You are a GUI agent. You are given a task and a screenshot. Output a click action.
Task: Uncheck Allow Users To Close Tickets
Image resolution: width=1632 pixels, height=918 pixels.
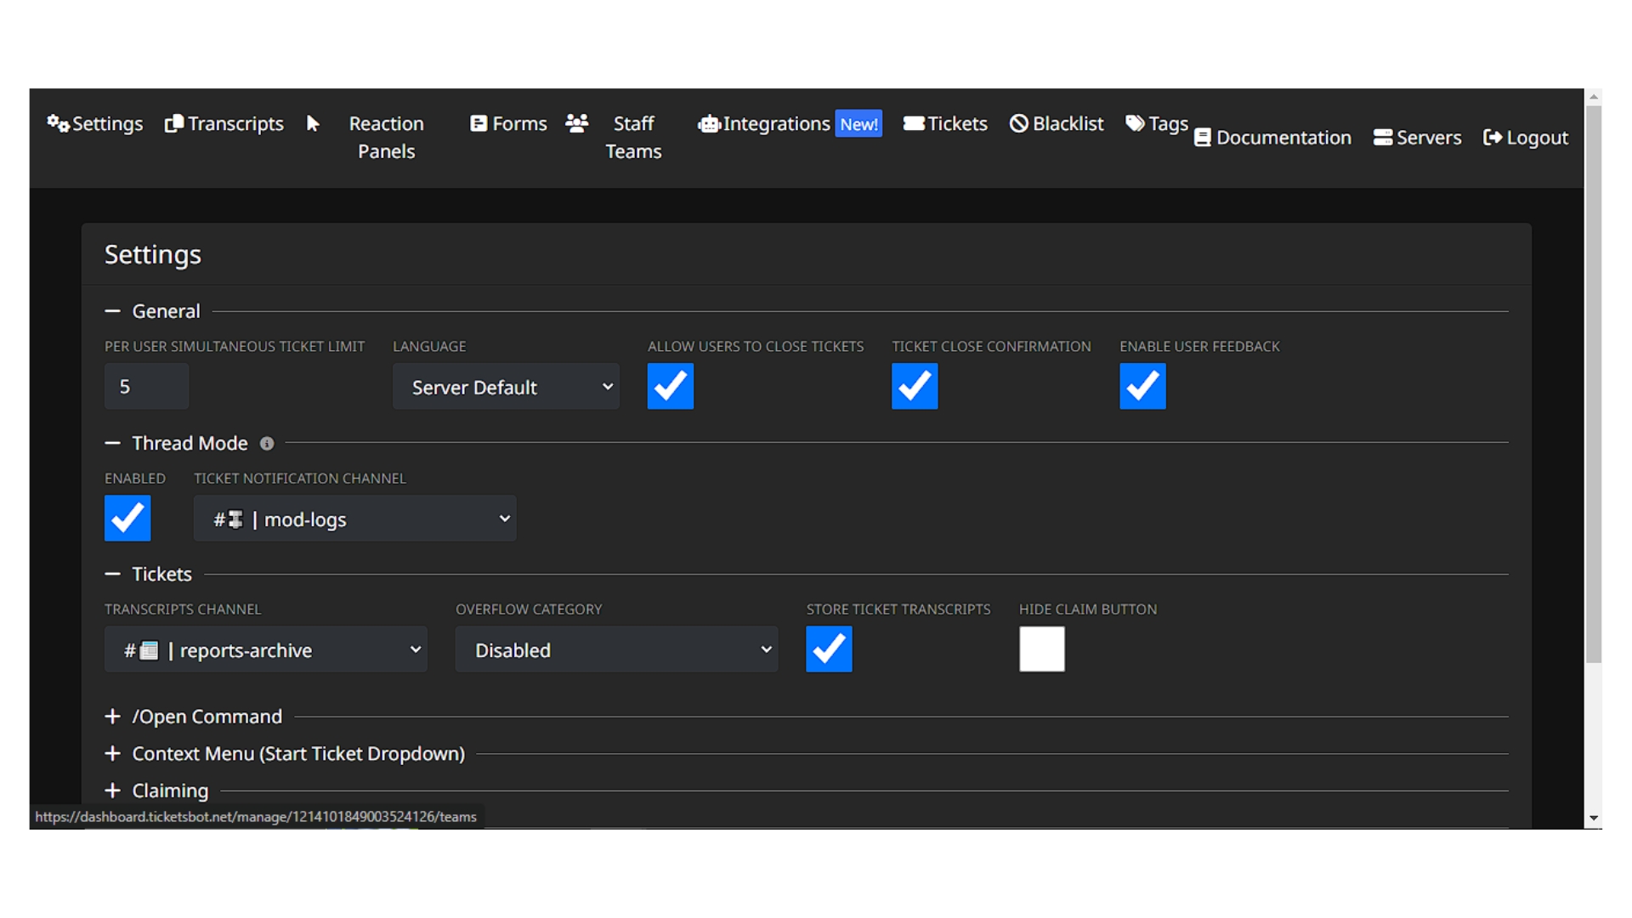[x=671, y=387]
